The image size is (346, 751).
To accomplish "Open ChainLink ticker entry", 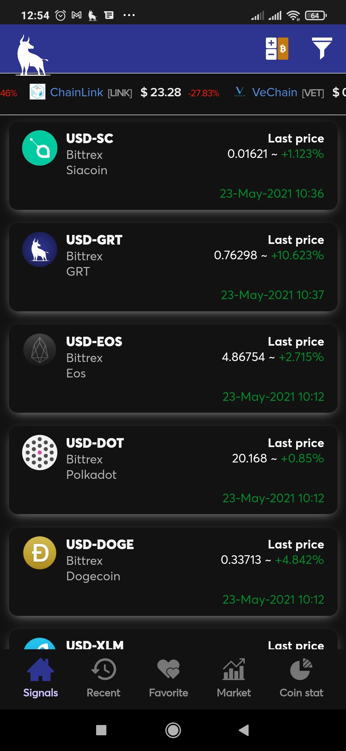I will (x=124, y=92).
